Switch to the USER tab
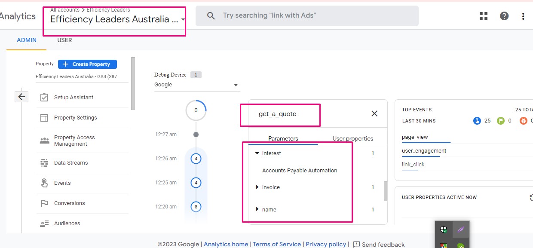The width and height of the screenshot is (533, 248). click(64, 40)
